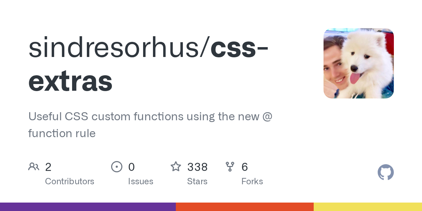Select the bold "extras" word in title

coord(70,81)
